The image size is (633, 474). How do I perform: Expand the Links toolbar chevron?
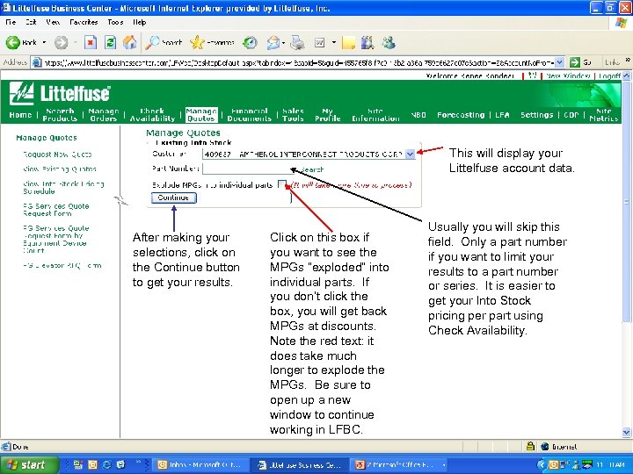pos(628,61)
